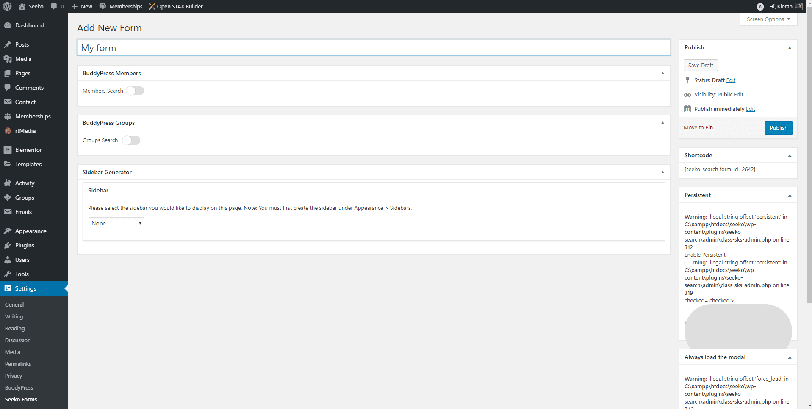Click the Save Draft button

[701, 65]
